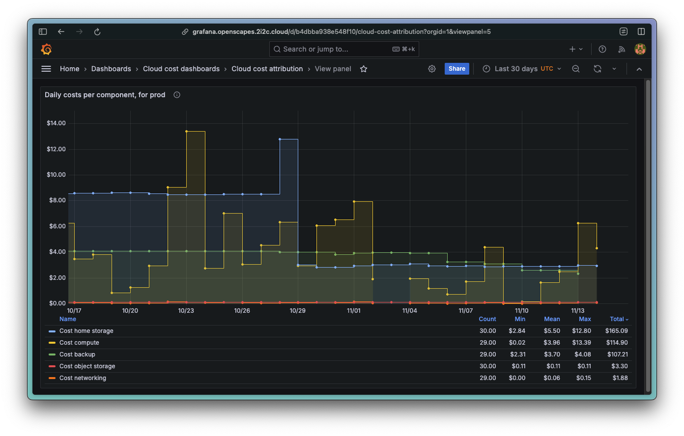Image resolution: width=684 pixels, height=436 pixels.
Task: Click the blue swatch beside Cost home storage
Action: point(52,330)
